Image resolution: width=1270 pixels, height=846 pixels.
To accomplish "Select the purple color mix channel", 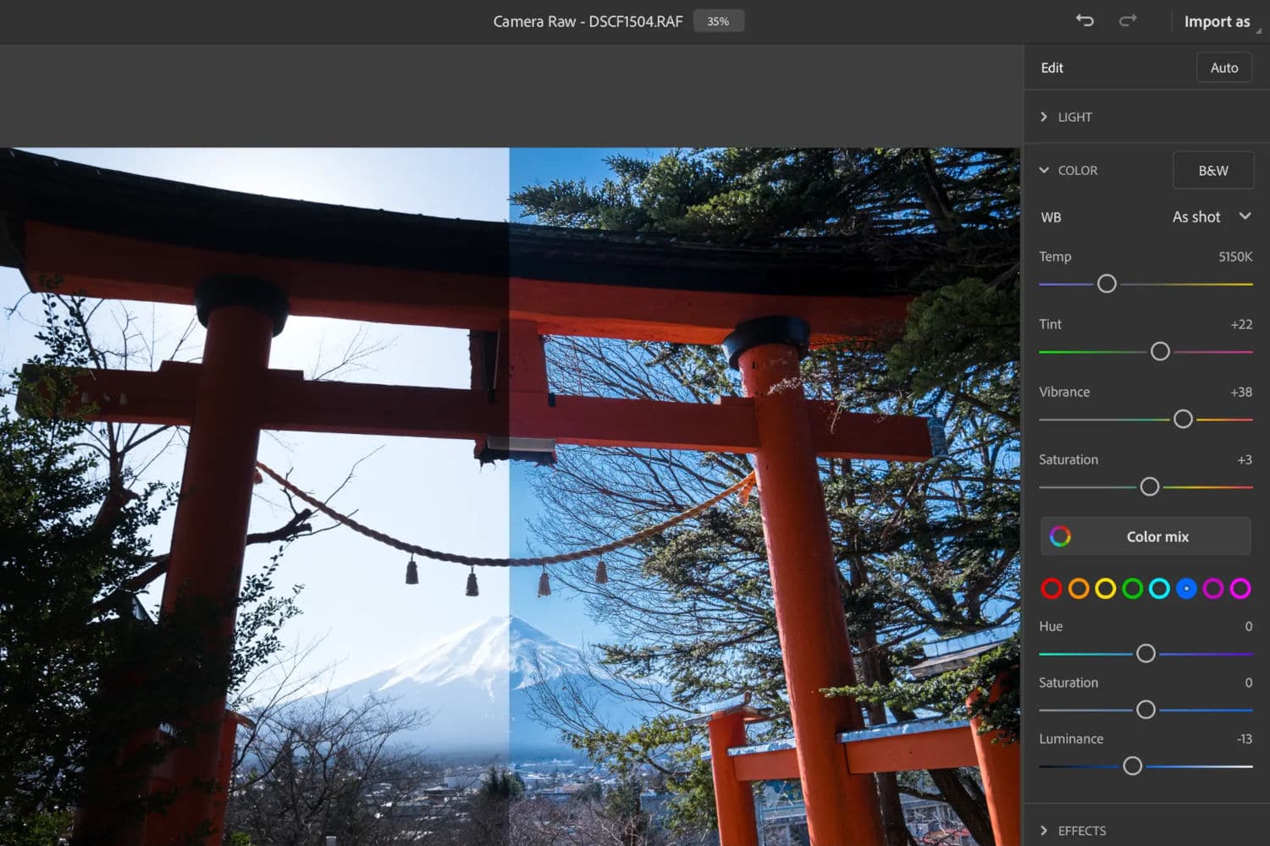I will (1213, 589).
